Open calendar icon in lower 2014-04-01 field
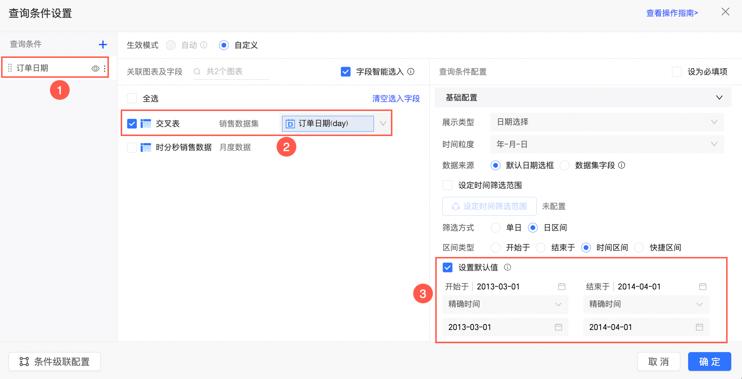The height and width of the screenshot is (379, 742). coord(700,327)
